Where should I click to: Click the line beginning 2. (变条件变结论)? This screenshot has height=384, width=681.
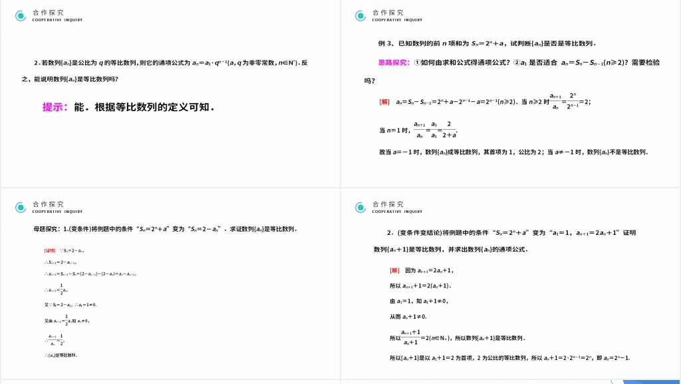511,233
